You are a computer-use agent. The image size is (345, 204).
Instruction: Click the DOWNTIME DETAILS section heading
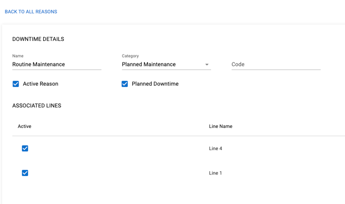(x=38, y=39)
